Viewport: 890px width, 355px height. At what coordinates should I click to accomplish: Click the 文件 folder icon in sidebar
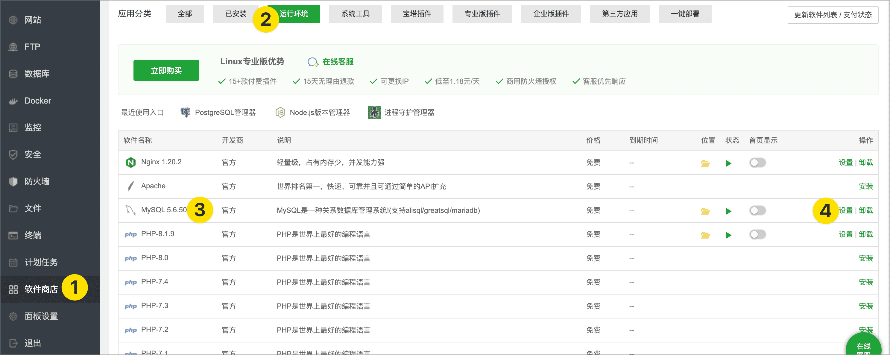coord(13,208)
